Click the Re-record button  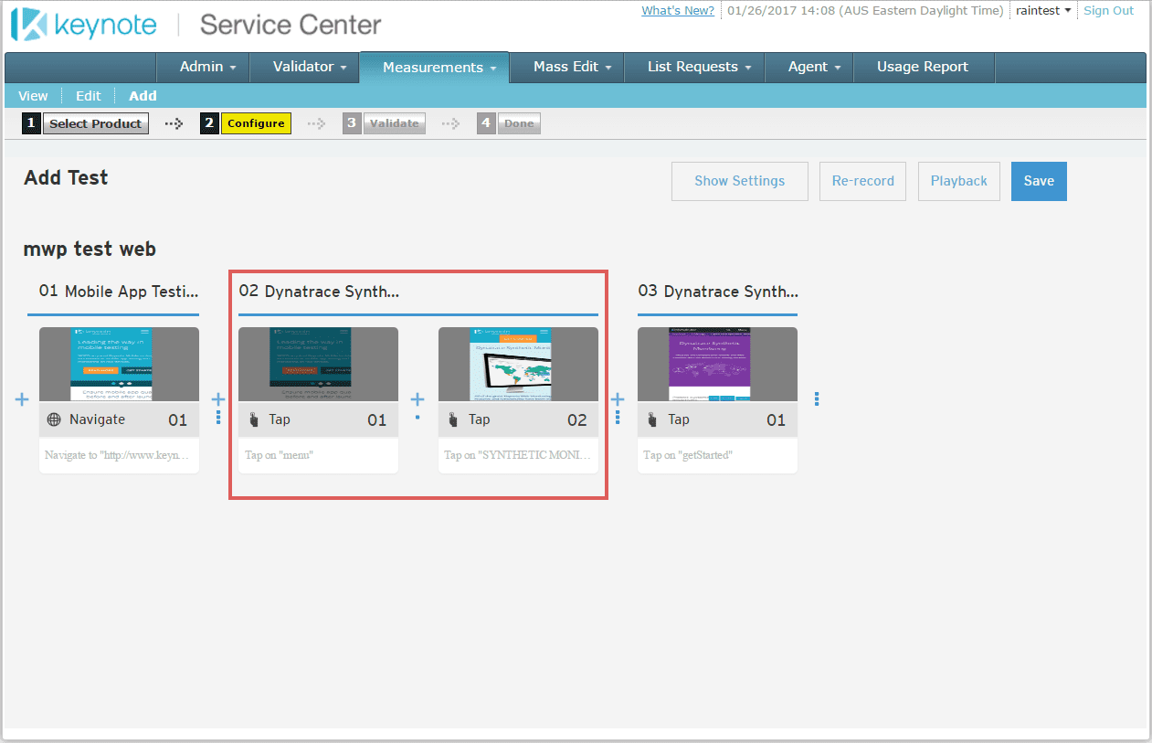863,181
